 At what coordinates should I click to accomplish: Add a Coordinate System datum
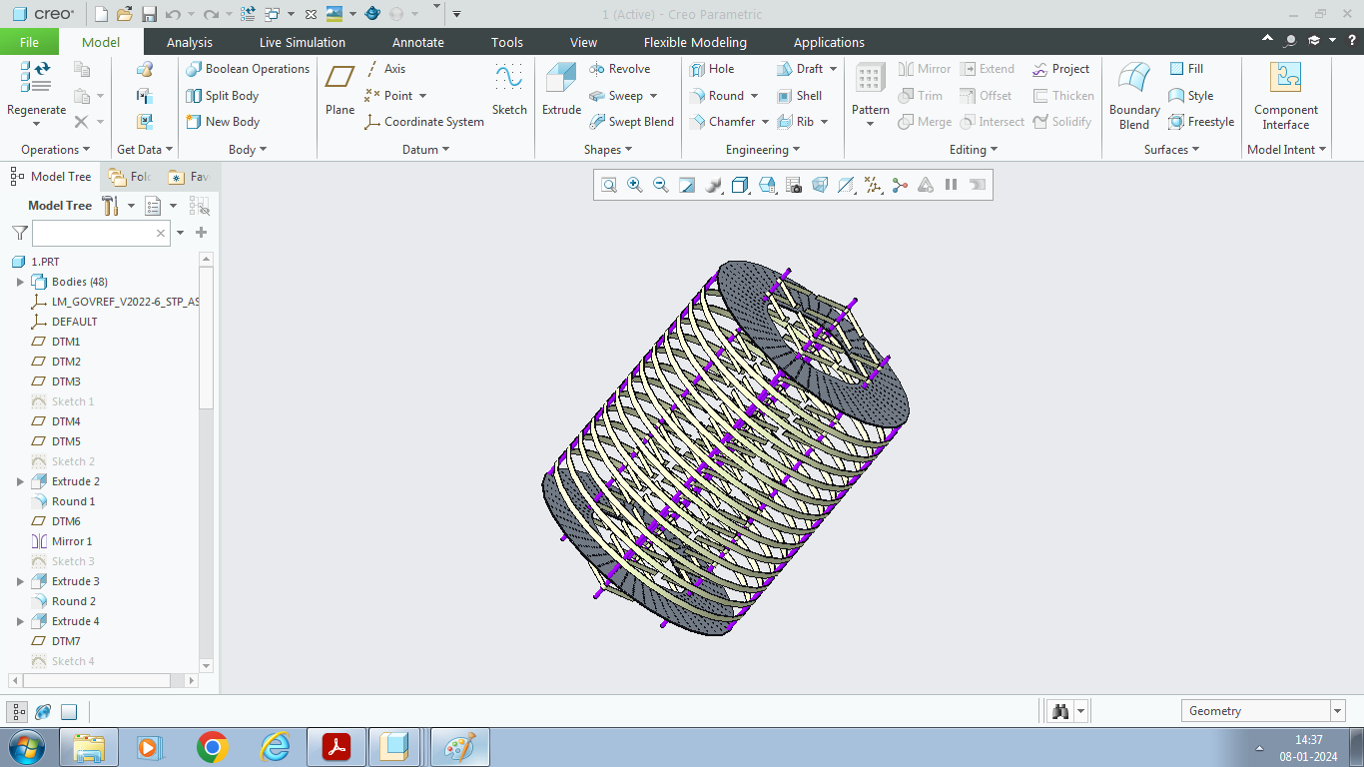(423, 122)
